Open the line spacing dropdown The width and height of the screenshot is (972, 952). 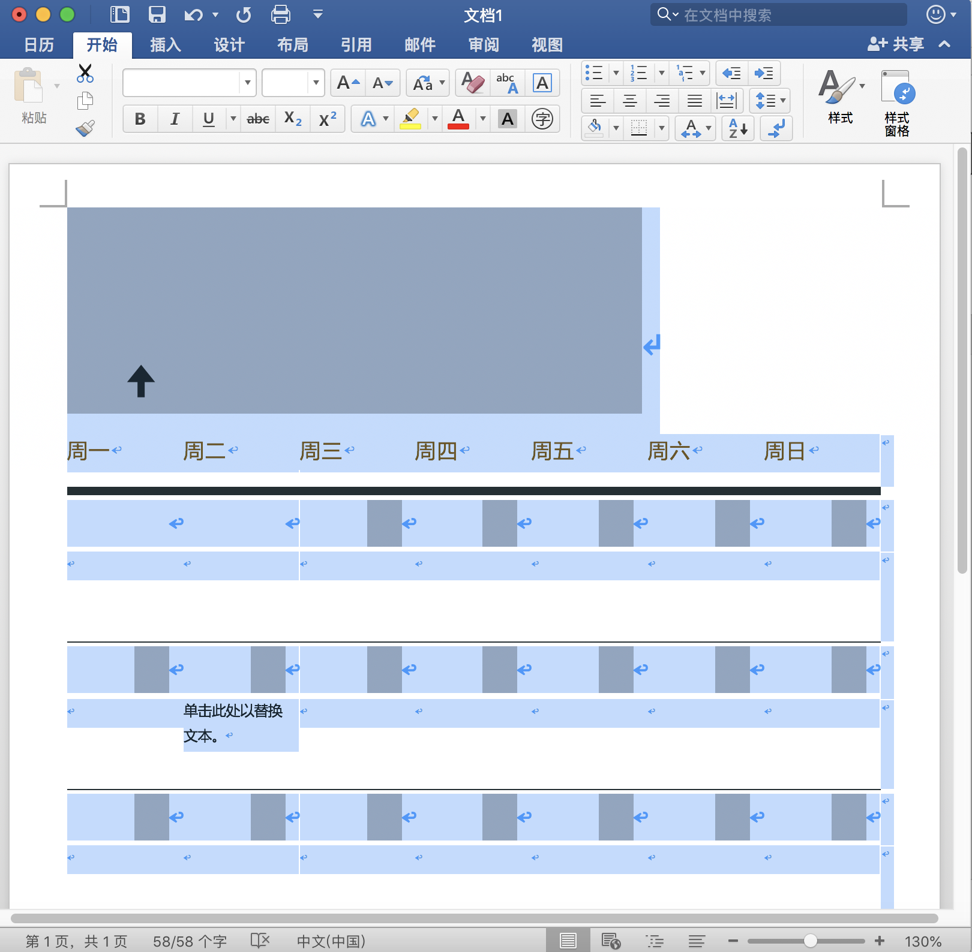pos(770,100)
